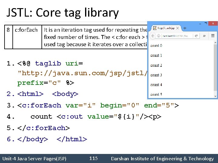Click 'var="i"' attribute in code line 3
This screenshot has height=163, width=218.
(x=81, y=105)
